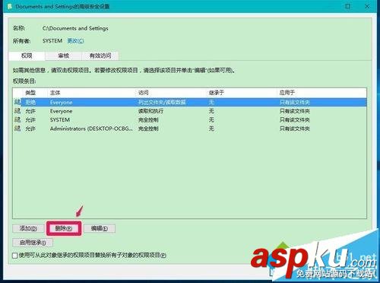The height and width of the screenshot is (283, 380).
Task: Select the SYSTEM principal entry
Action: coord(60,119)
